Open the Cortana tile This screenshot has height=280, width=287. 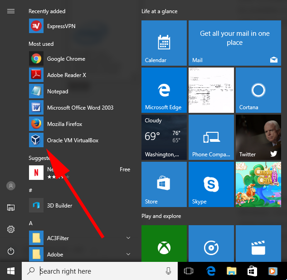[x=258, y=90]
